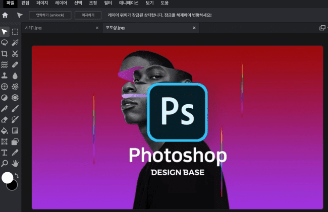Select the Sponge gear-circle tool
The width and height of the screenshot is (328, 212).
point(15,98)
